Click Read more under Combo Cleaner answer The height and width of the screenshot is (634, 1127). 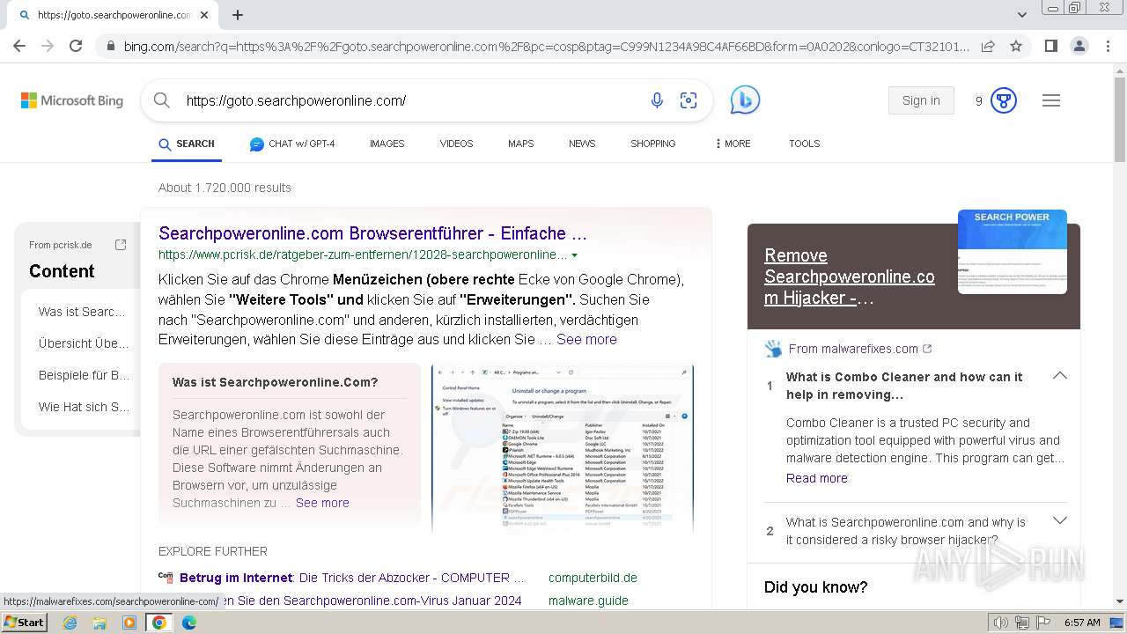(x=817, y=478)
